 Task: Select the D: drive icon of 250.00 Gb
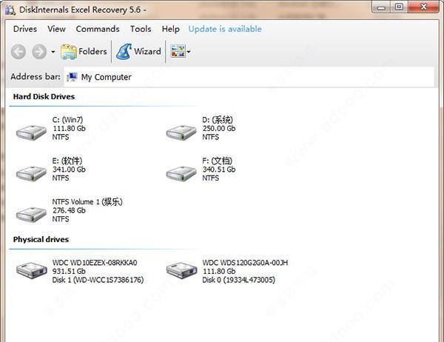181,133
